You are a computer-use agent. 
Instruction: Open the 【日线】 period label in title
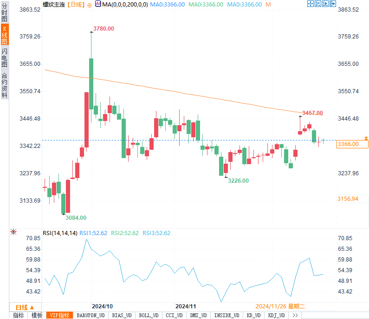tap(76, 5)
